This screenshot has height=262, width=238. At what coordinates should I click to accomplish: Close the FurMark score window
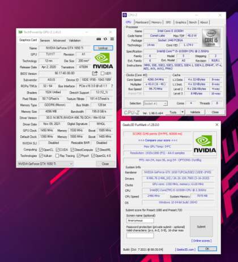pos(217,124)
